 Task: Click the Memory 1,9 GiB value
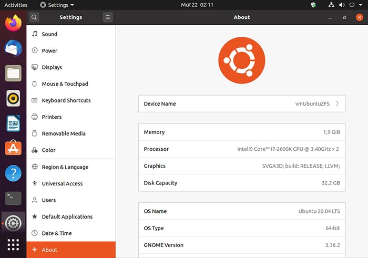(332, 132)
